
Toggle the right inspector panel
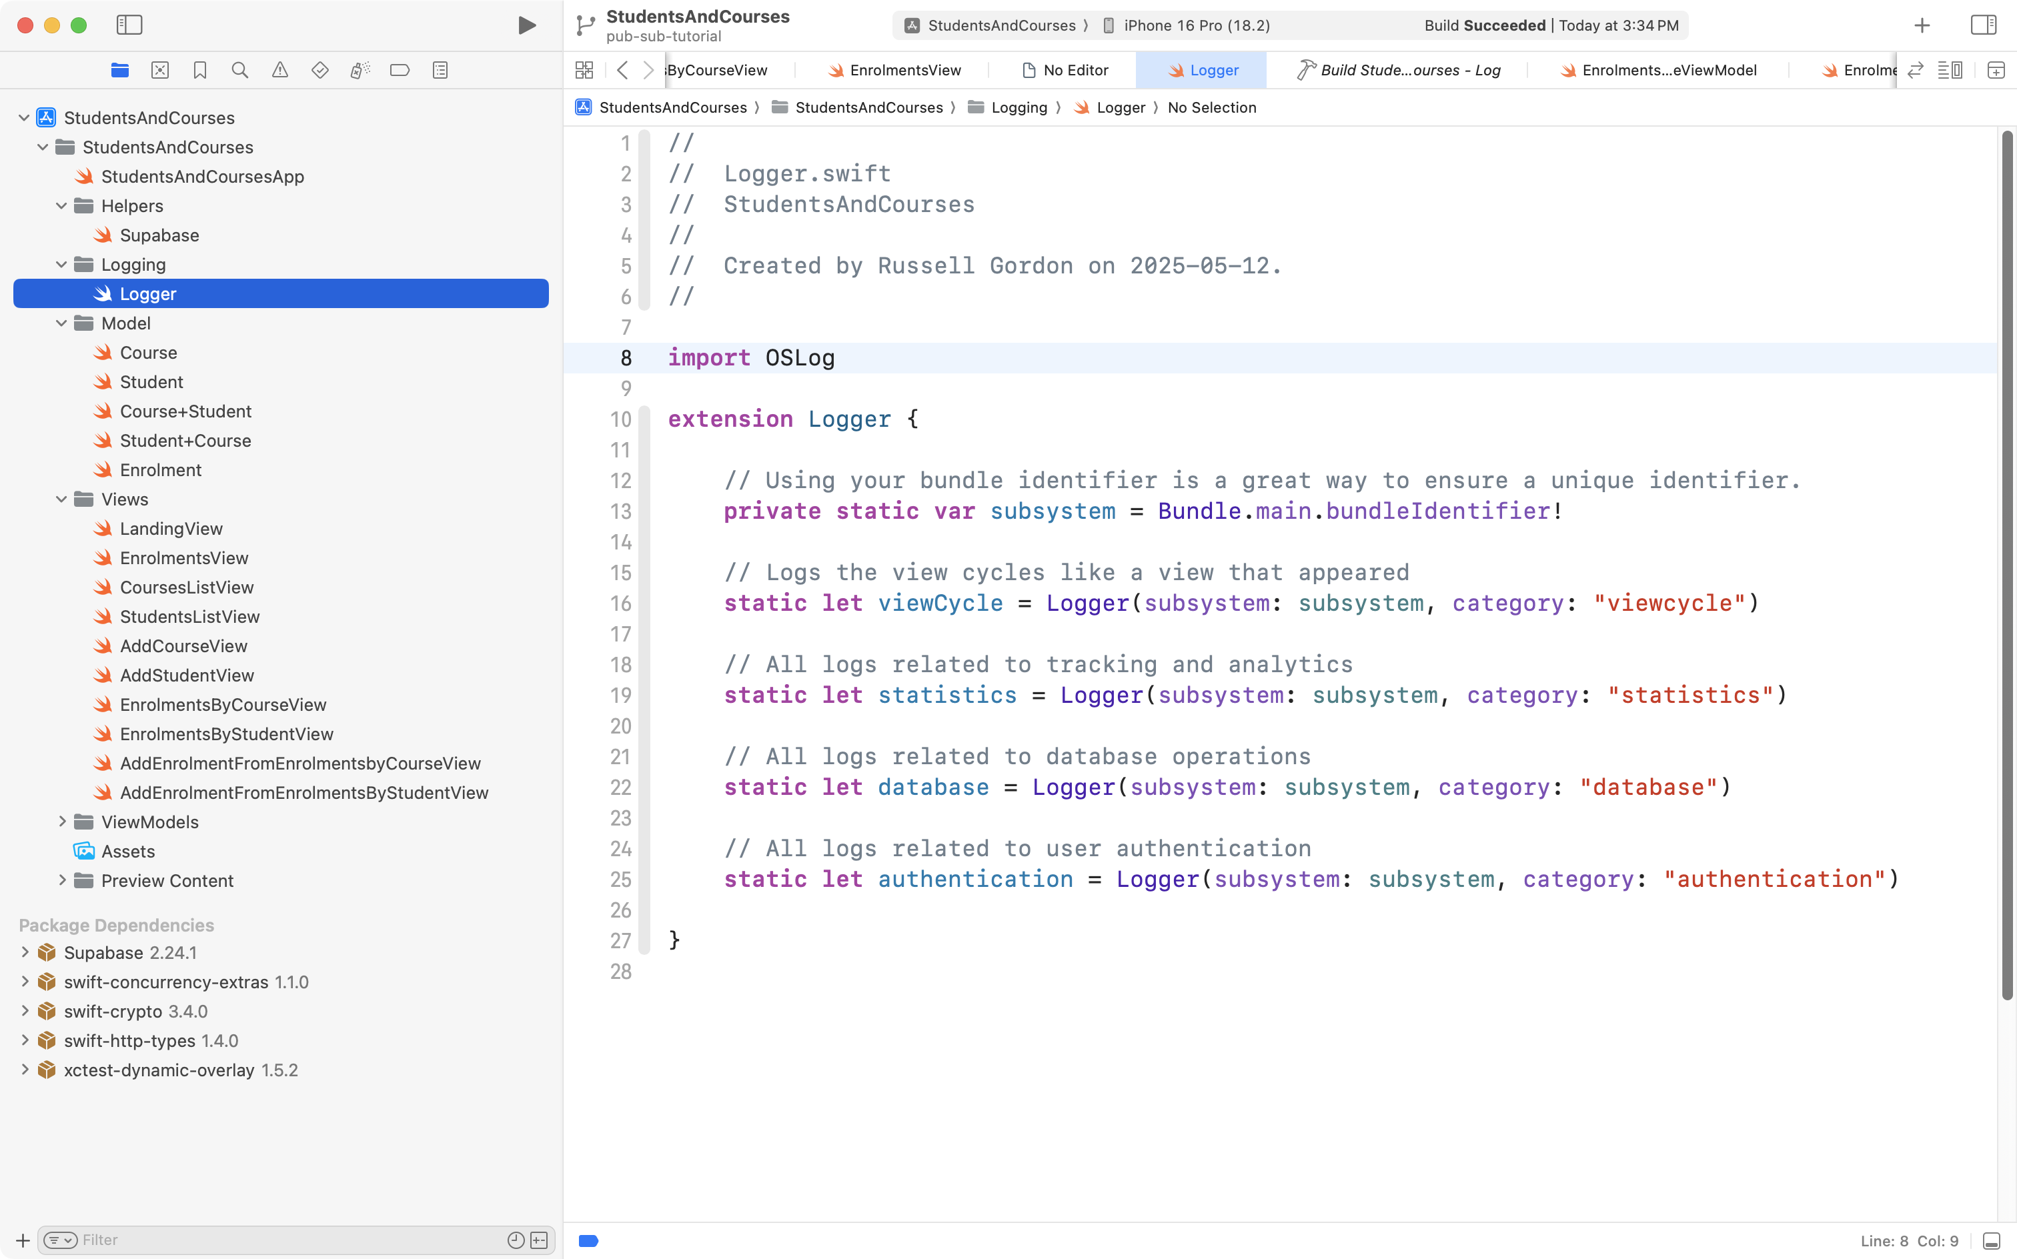pyautogui.click(x=1984, y=25)
